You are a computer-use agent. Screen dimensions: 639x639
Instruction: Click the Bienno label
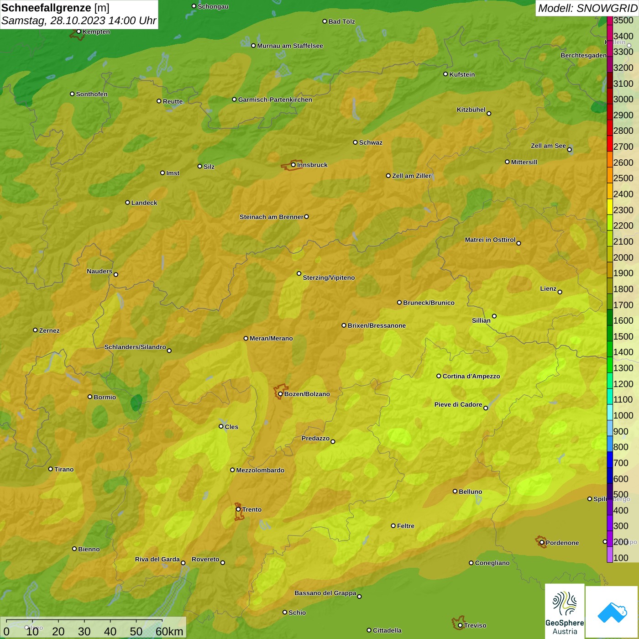click(x=89, y=549)
